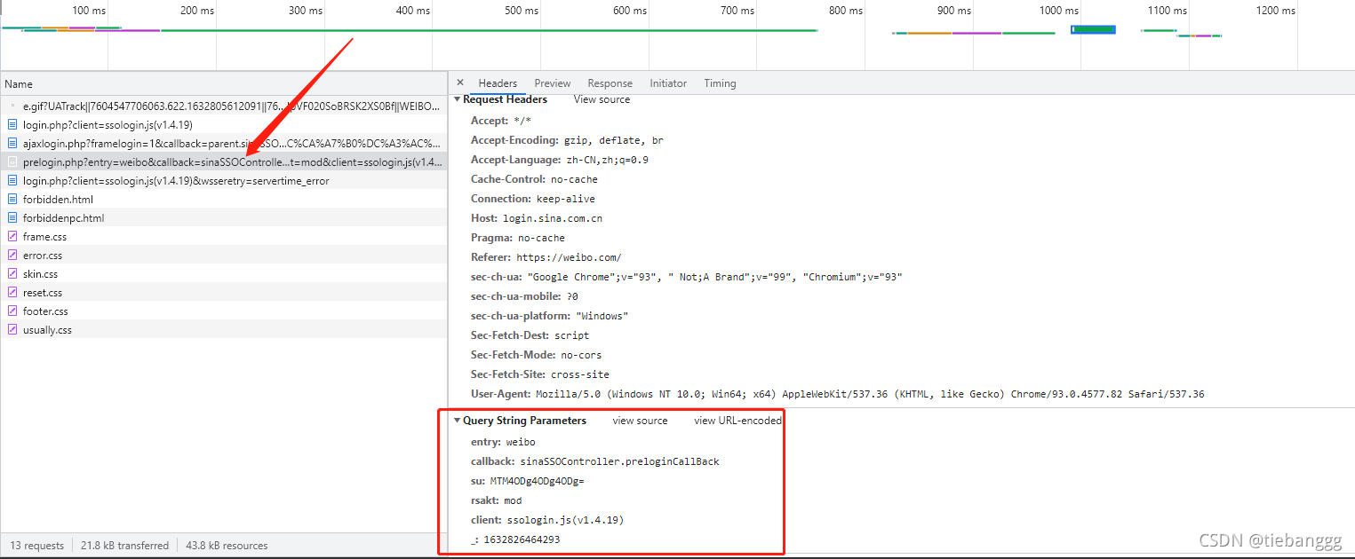
Task: Select the e.gif?UATrack request row
Action: (224, 106)
